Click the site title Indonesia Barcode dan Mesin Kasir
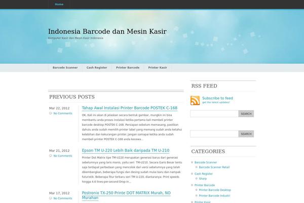Viewport: 304px width, 203px height. tap(107, 31)
